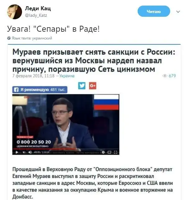The height and width of the screenshot is (200, 190).
Task: Open the Украина category link
Action: point(67,76)
